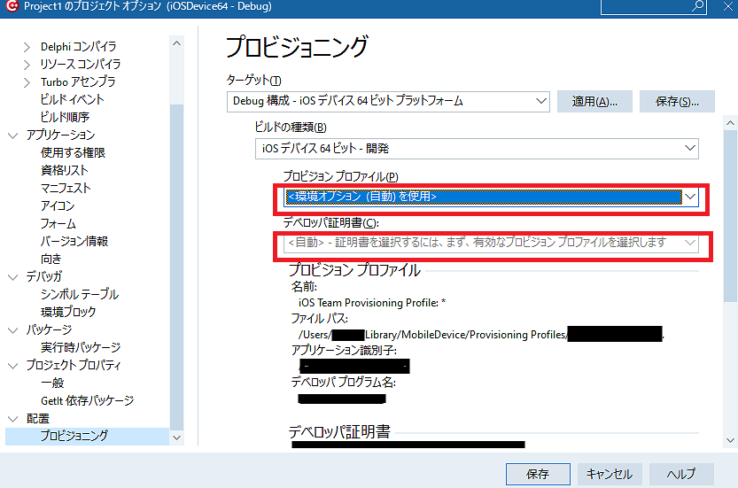This screenshot has height=488, width=738.
Task: Select 使用する権限 in the tree
Action: pos(73,152)
